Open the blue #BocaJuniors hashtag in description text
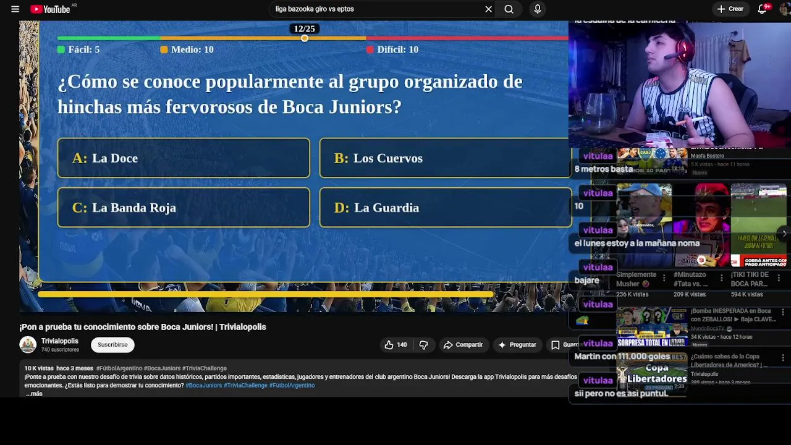 coord(203,385)
